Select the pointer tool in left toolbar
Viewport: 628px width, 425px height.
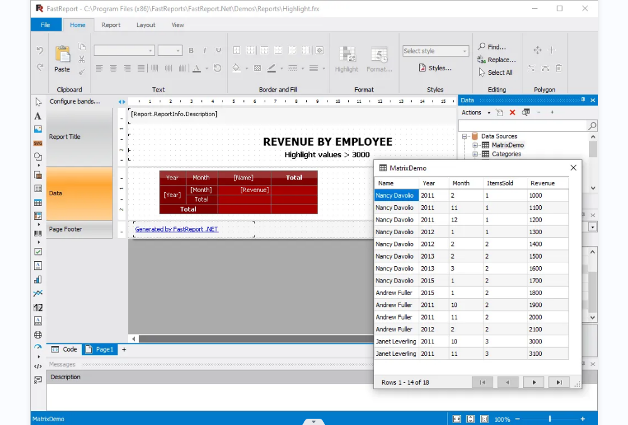tap(38, 102)
